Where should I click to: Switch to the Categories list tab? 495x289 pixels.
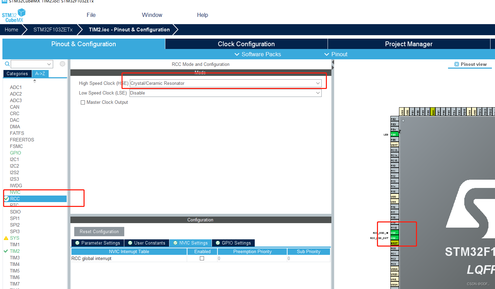point(17,73)
